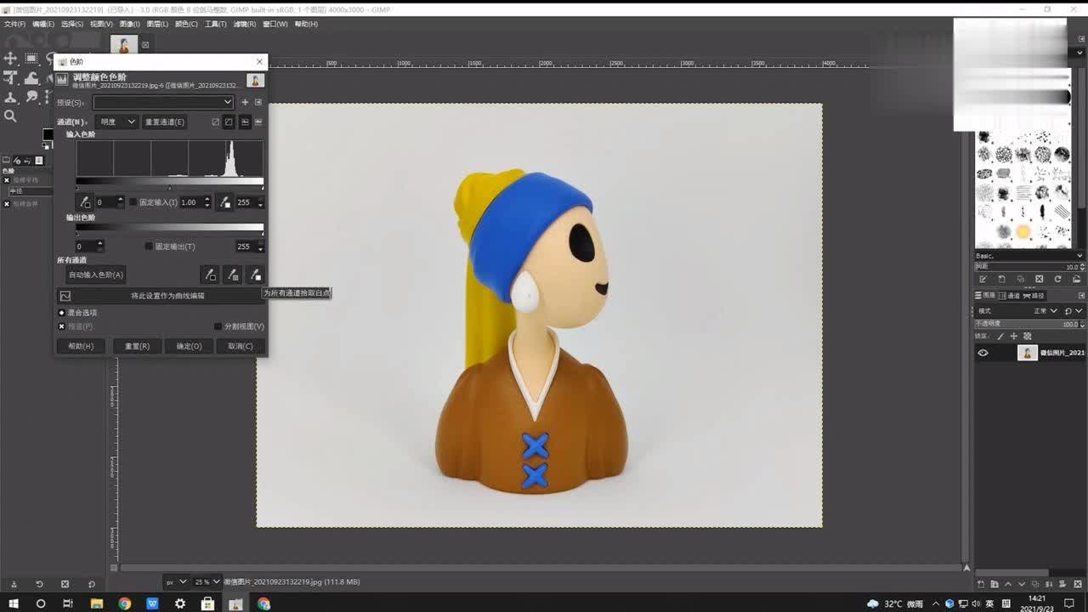Image resolution: width=1088 pixels, height=612 pixels.
Task: Lock pixels of the layer
Action: pyautogui.click(x=1000, y=337)
